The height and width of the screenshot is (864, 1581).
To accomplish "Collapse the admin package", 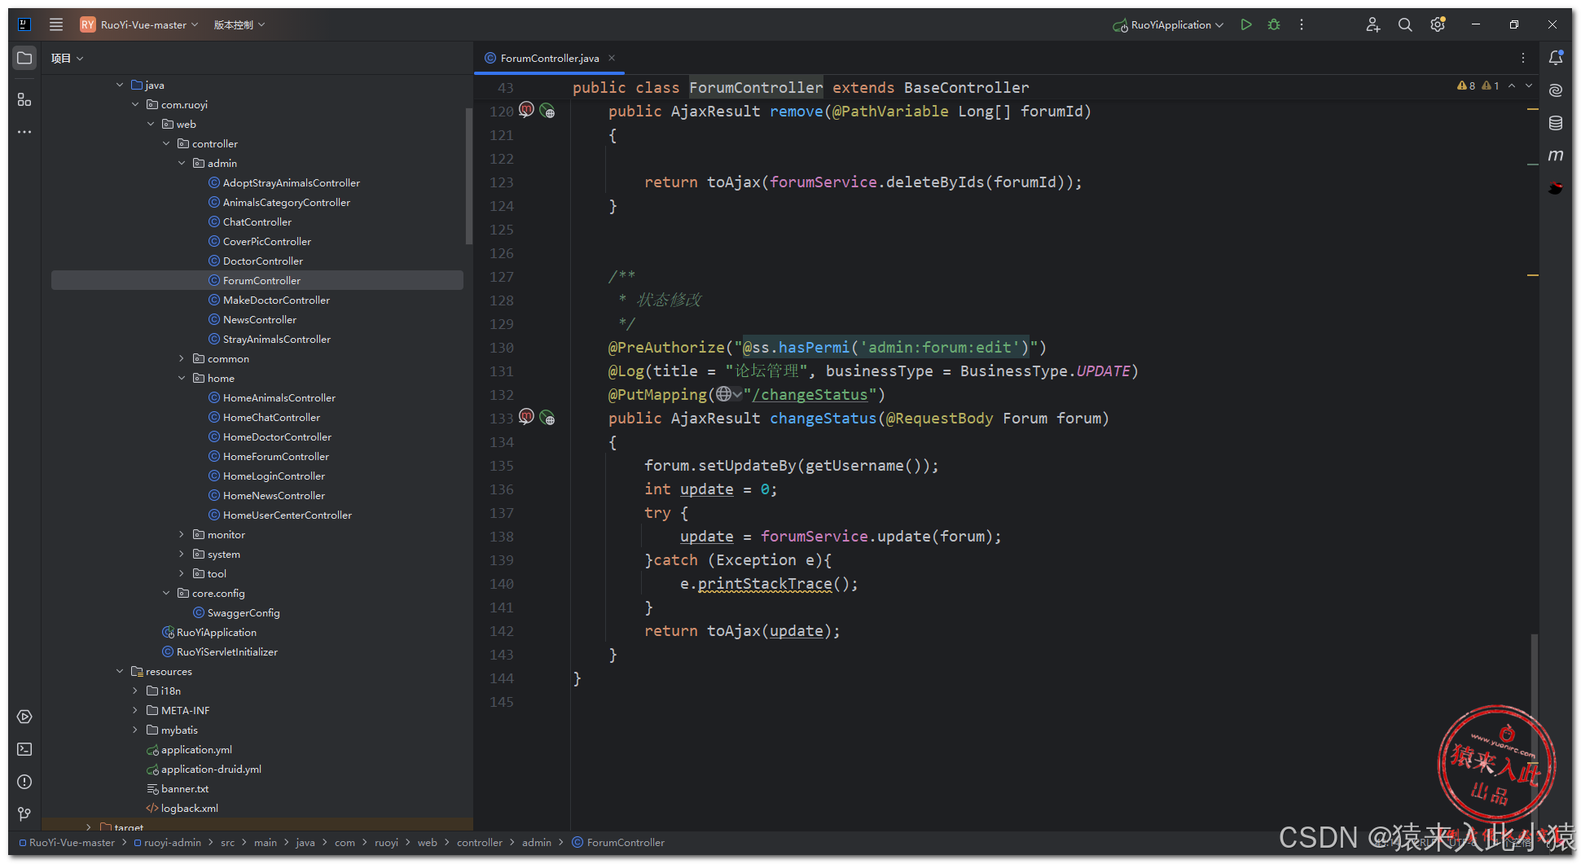I will (182, 163).
